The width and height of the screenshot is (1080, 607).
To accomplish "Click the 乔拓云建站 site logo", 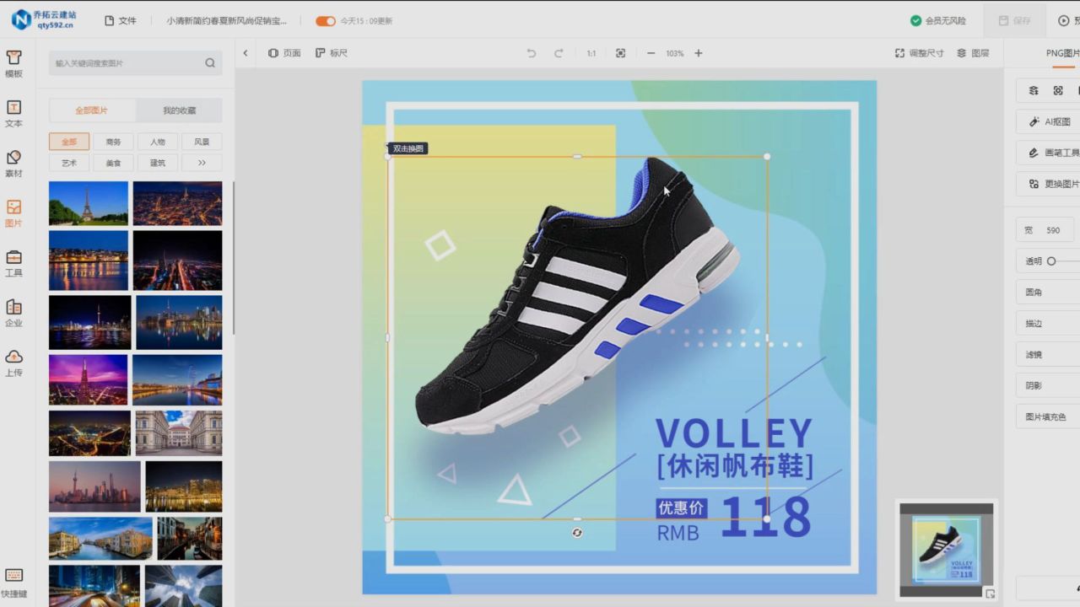I will click(x=44, y=19).
